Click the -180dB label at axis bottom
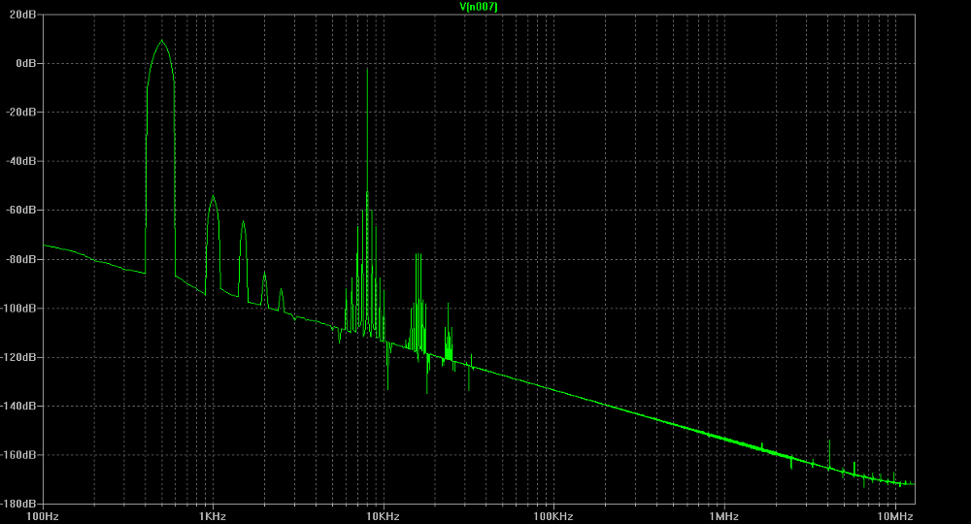This screenshot has height=524, width=971. point(20,504)
